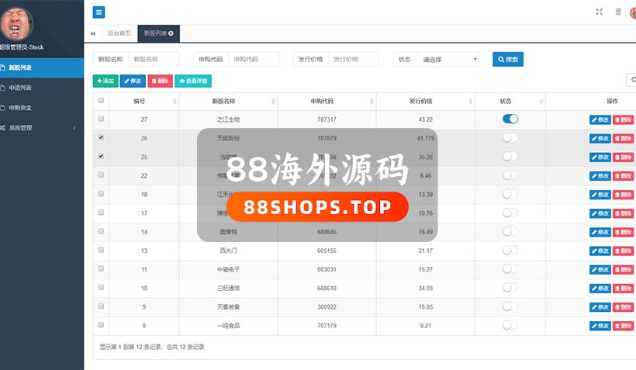Click the green 添加 button
The height and width of the screenshot is (370, 636).
tap(105, 81)
